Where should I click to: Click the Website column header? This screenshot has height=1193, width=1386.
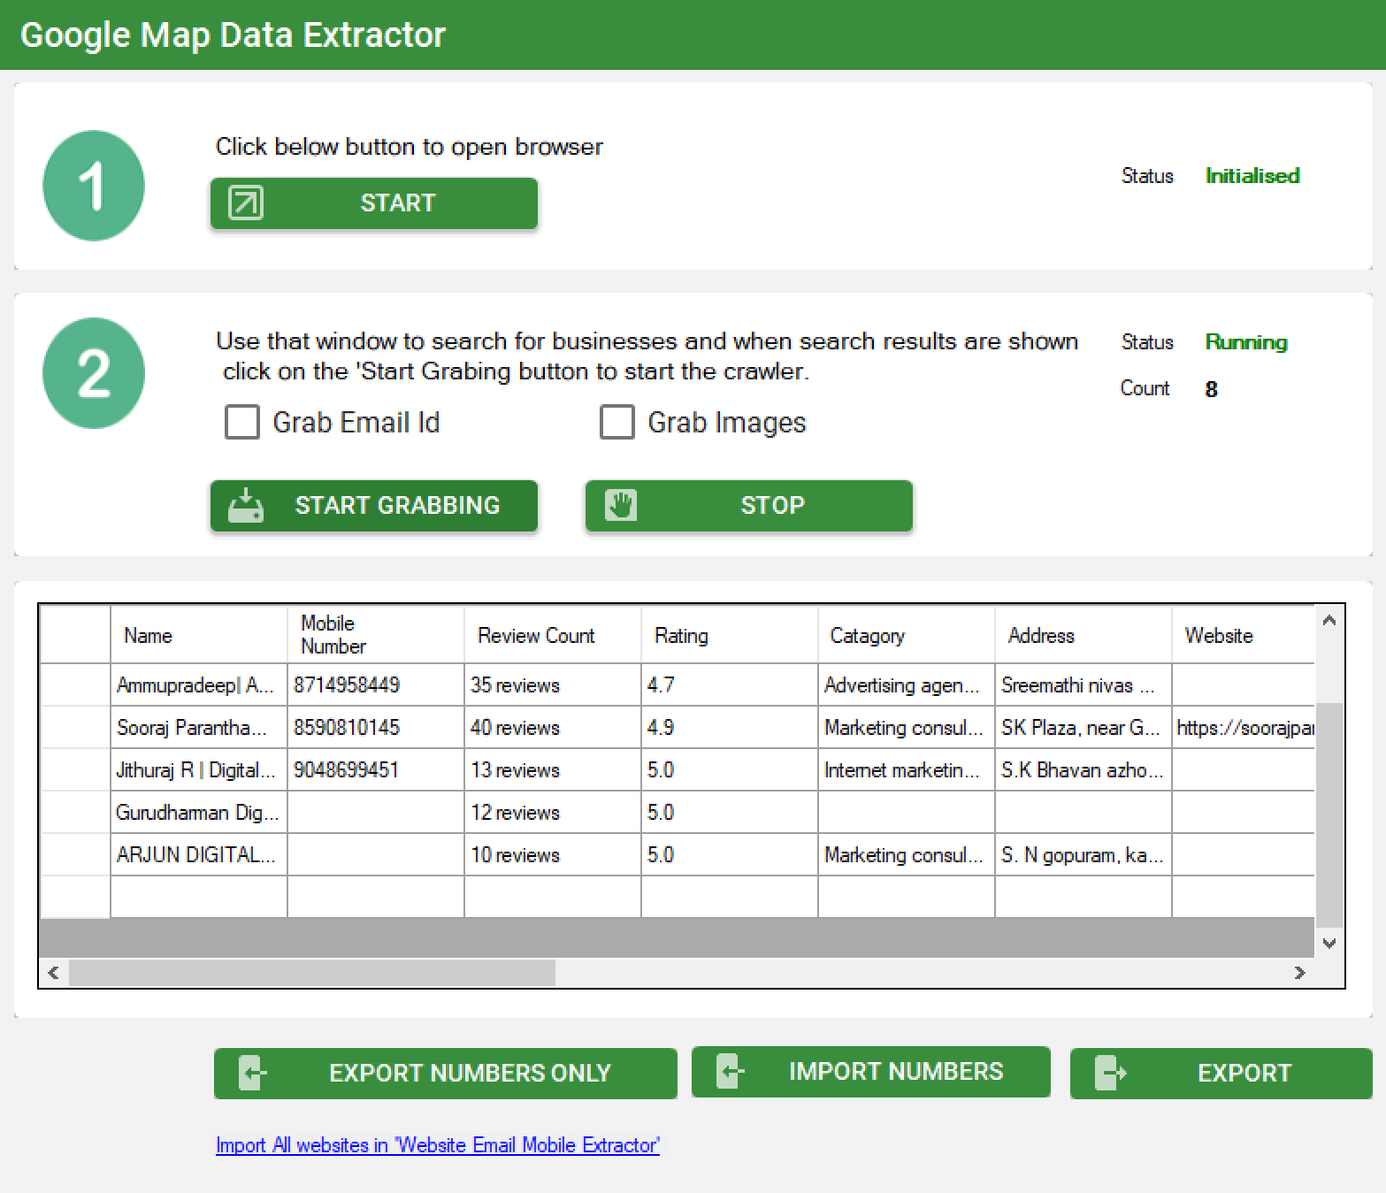click(1244, 635)
